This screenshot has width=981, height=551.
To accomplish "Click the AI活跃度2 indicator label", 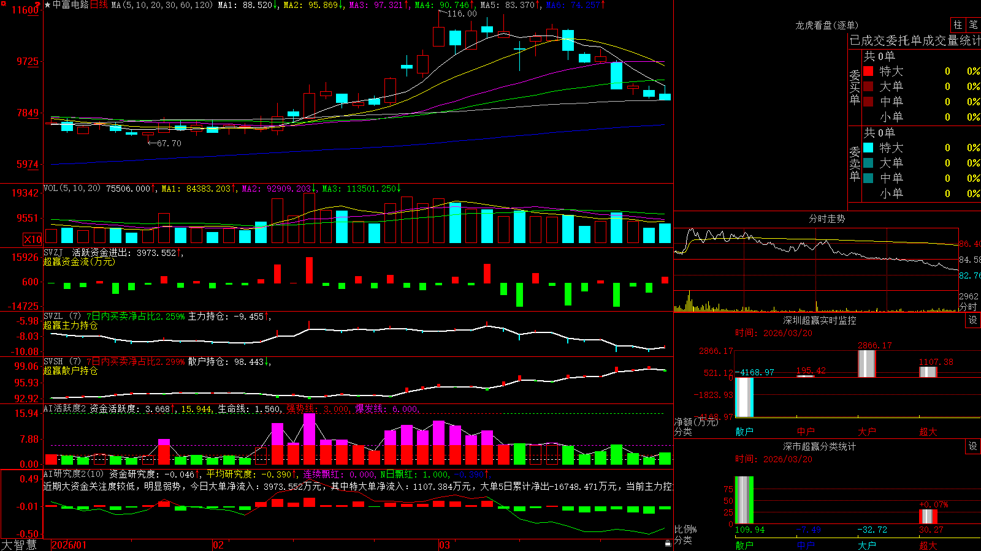I will pyautogui.click(x=64, y=408).
